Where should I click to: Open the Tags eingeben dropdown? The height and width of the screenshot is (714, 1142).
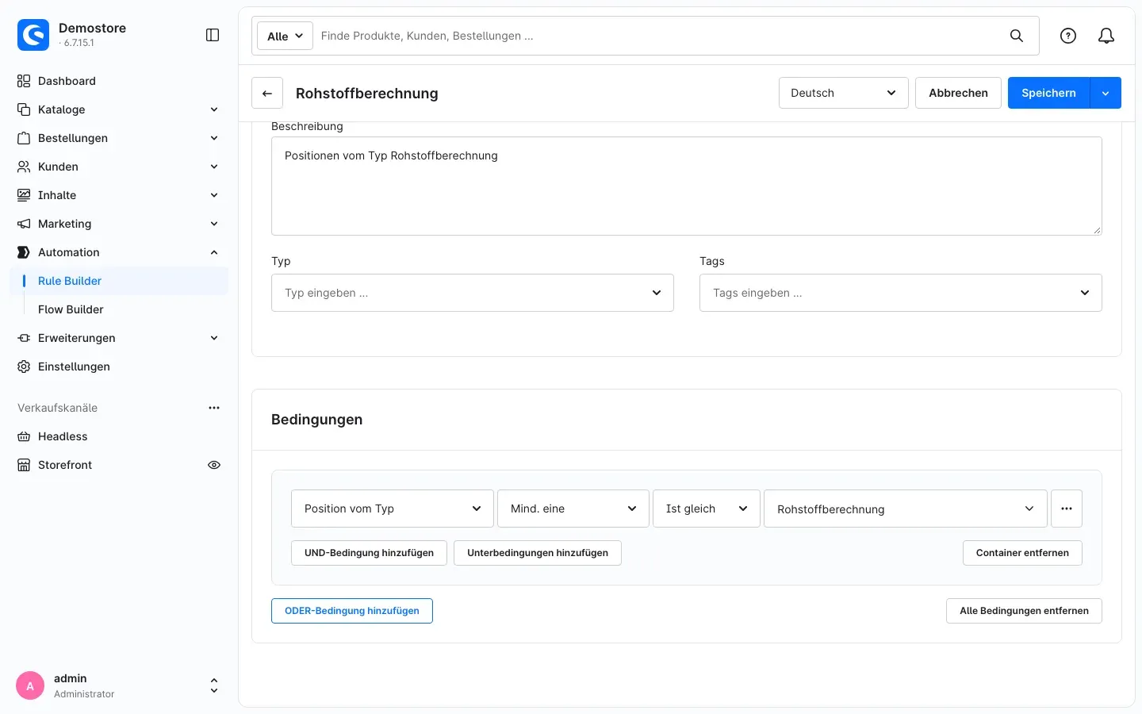click(x=901, y=293)
